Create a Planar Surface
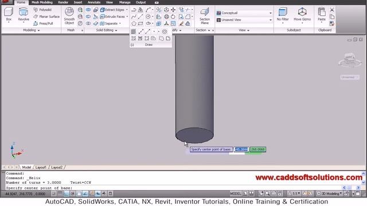This screenshot has width=367, height=206. point(46,17)
